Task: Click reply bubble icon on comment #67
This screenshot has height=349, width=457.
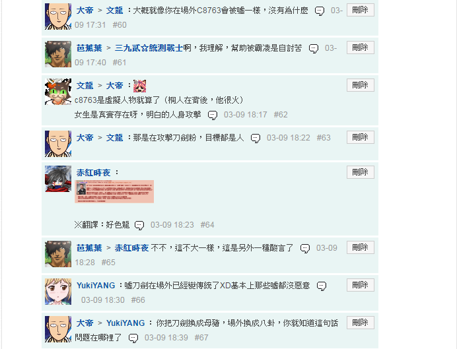Action: pyautogui.click(x=133, y=338)
